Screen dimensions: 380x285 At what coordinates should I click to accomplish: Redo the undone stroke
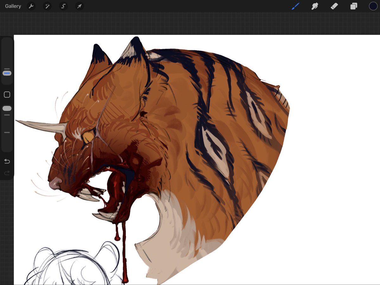[7, 173]
